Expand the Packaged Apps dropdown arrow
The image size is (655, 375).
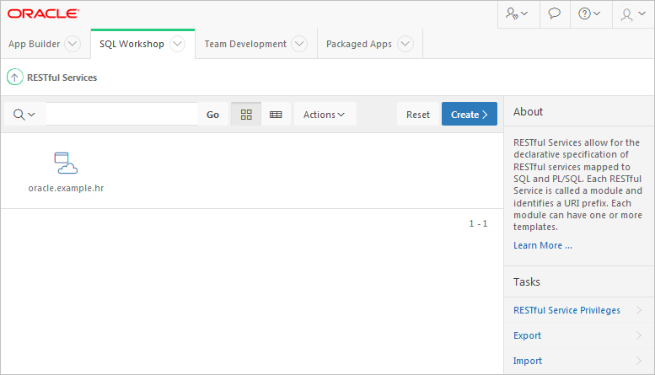coord(405,44)
